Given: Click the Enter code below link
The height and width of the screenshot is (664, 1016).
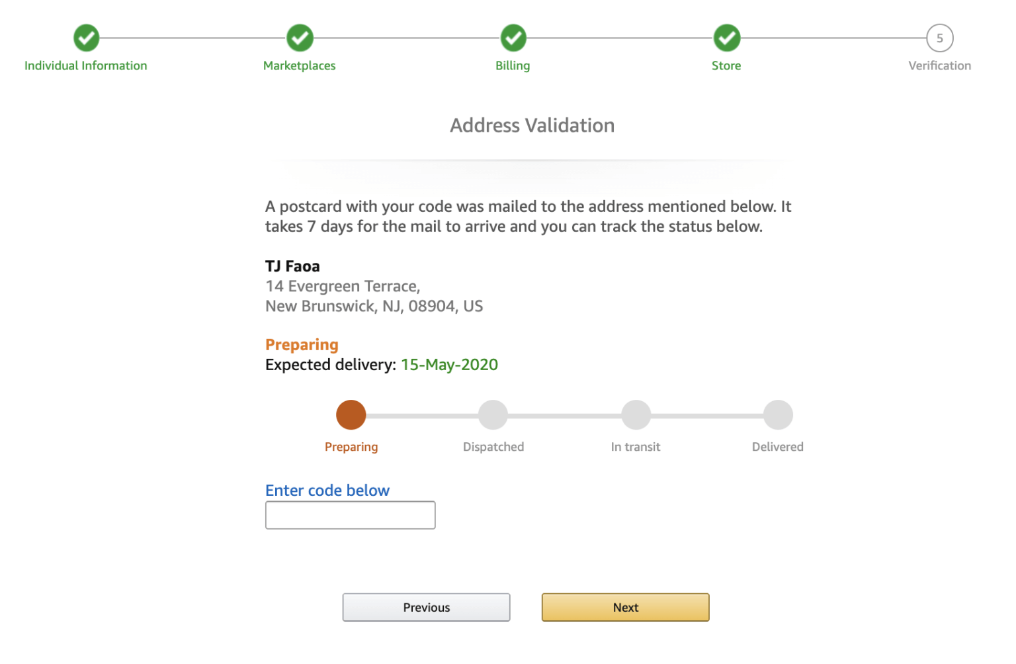Looking at the screenshot, I should (x=327, y=490).
